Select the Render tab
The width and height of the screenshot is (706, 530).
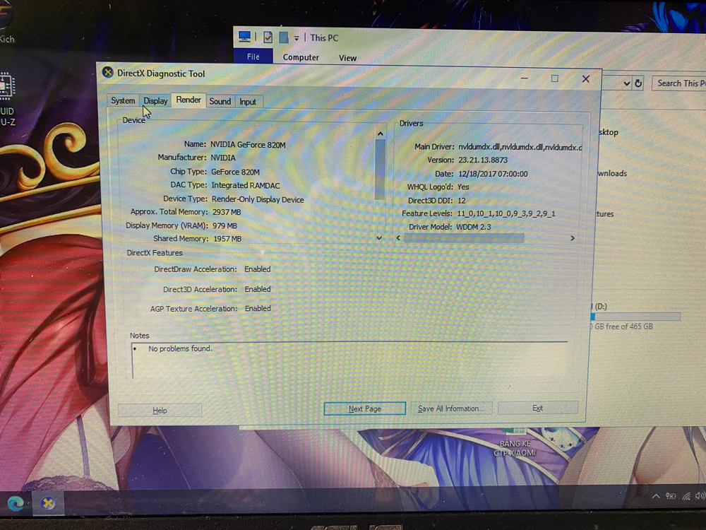(189, 100)
